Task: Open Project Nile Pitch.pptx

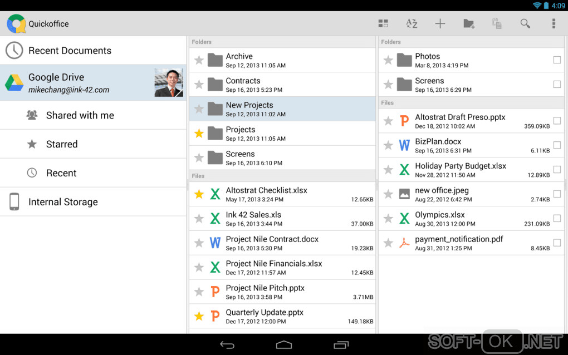Action: [282, 292]
